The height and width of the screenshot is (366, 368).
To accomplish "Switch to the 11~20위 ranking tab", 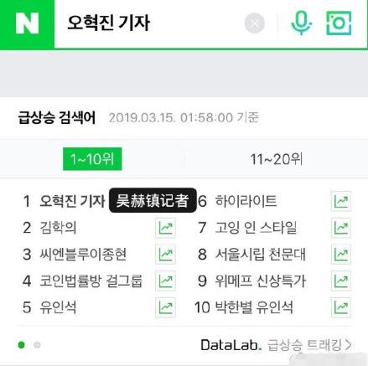I will pyautogui.click(x=277, y=159).
